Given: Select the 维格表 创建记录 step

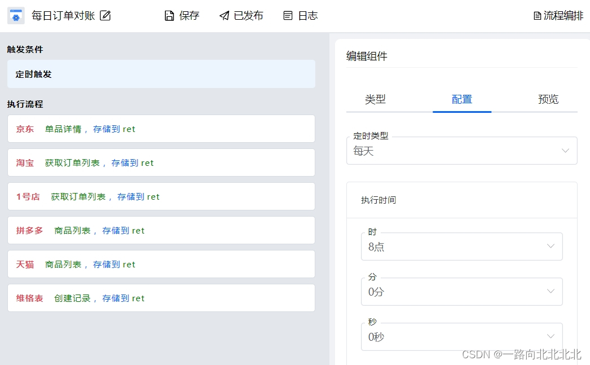Looking at the screenshot, I should point(161,298).
